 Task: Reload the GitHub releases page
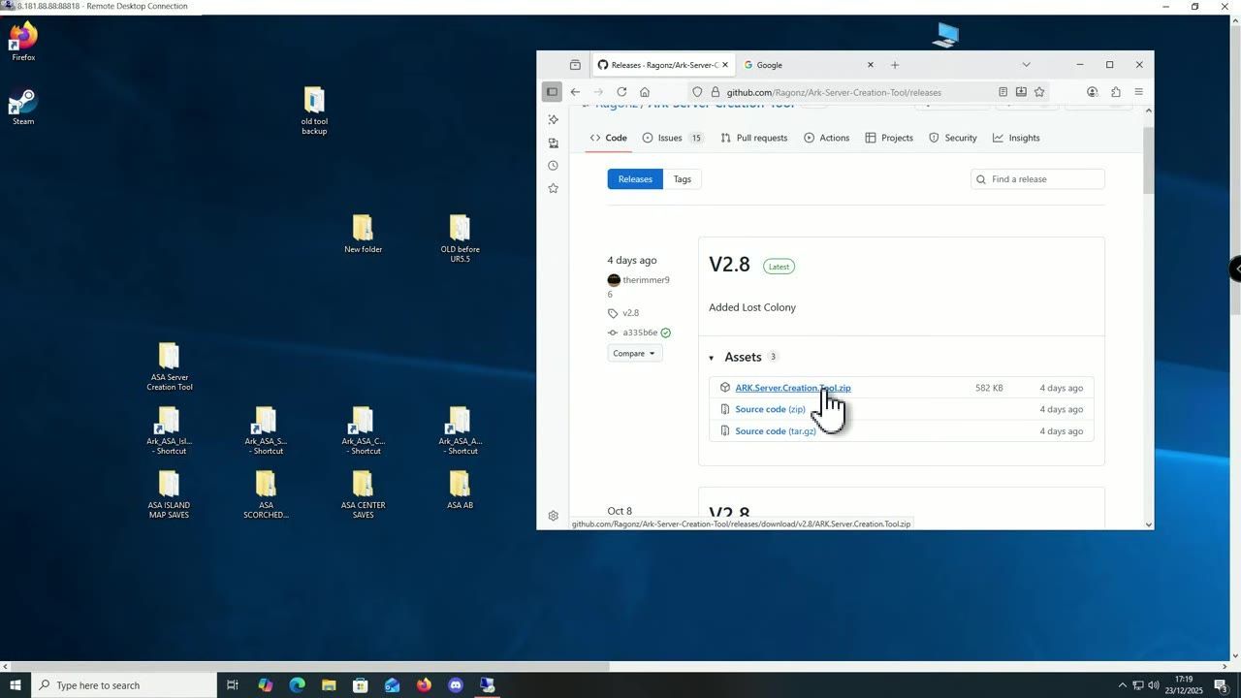coord(621,92)
